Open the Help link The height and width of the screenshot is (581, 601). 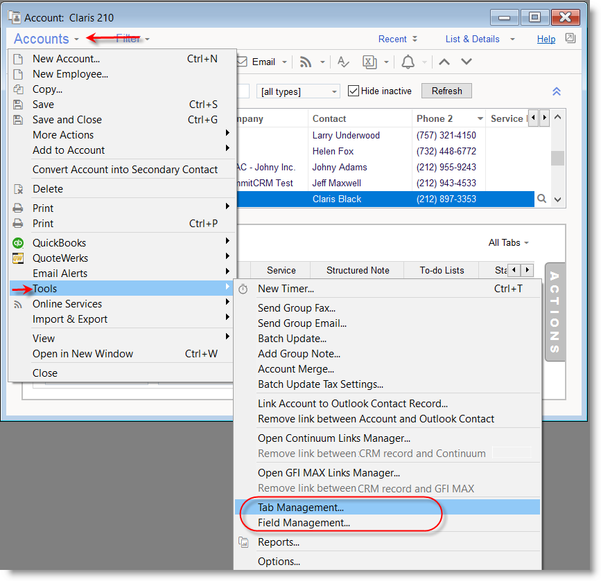click(546, 39)
